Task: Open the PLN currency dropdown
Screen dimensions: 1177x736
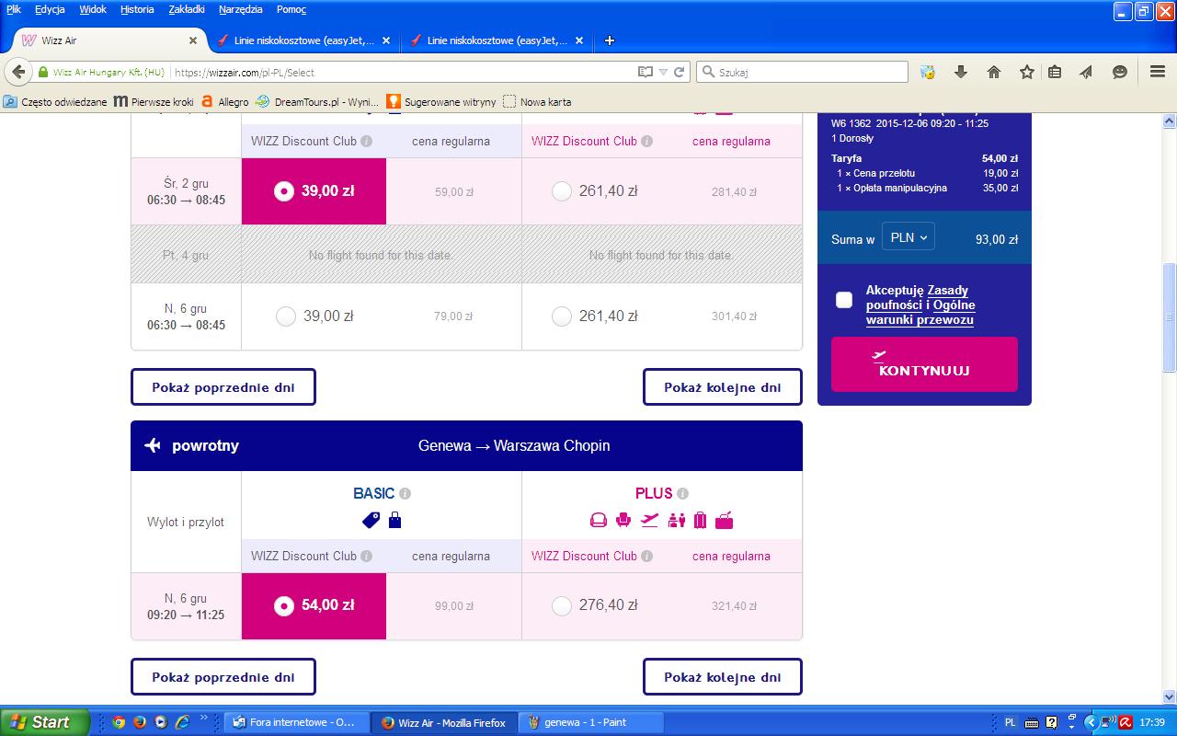Action: tap(908, 237)
